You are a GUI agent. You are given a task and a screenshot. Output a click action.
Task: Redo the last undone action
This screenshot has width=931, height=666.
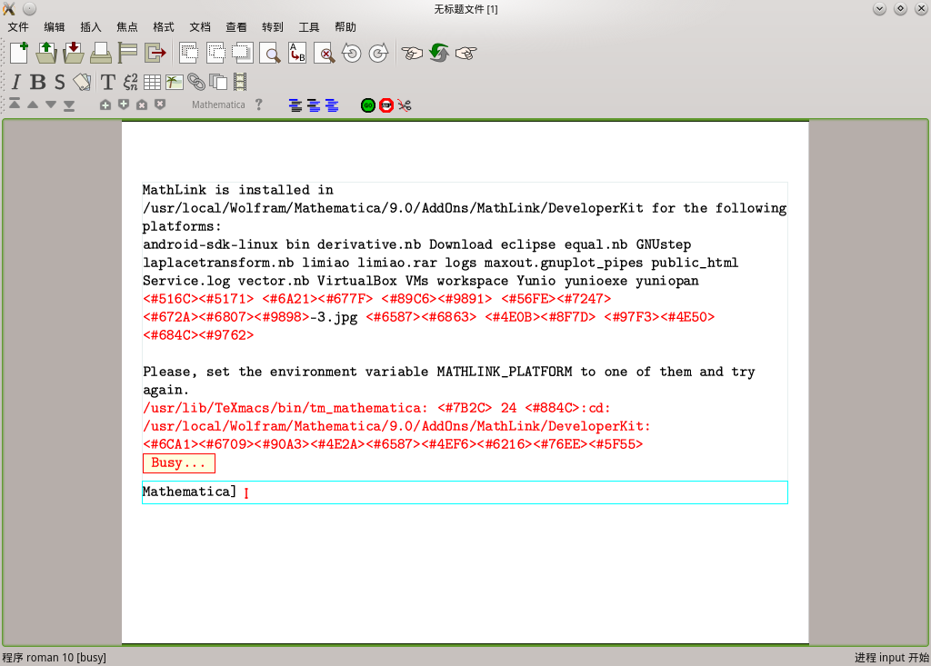pyautogui.click(x=379, y=53)
